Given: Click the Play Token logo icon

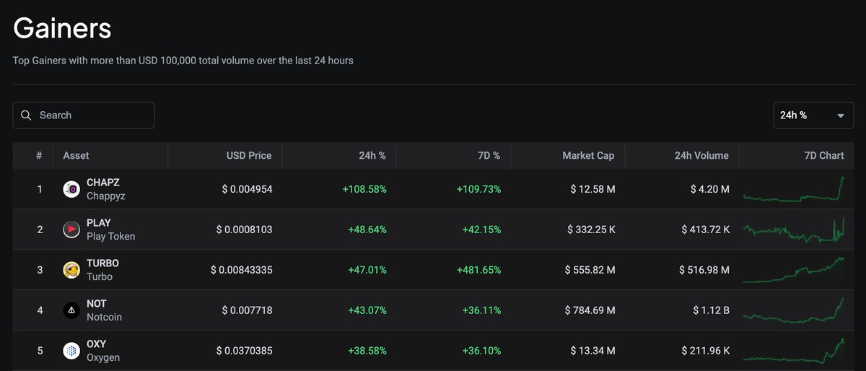Looking at the screenshot, I should pyautogui.click(x=71, y=230).
